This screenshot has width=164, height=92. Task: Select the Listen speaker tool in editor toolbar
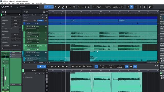click(x=67, y=67)
